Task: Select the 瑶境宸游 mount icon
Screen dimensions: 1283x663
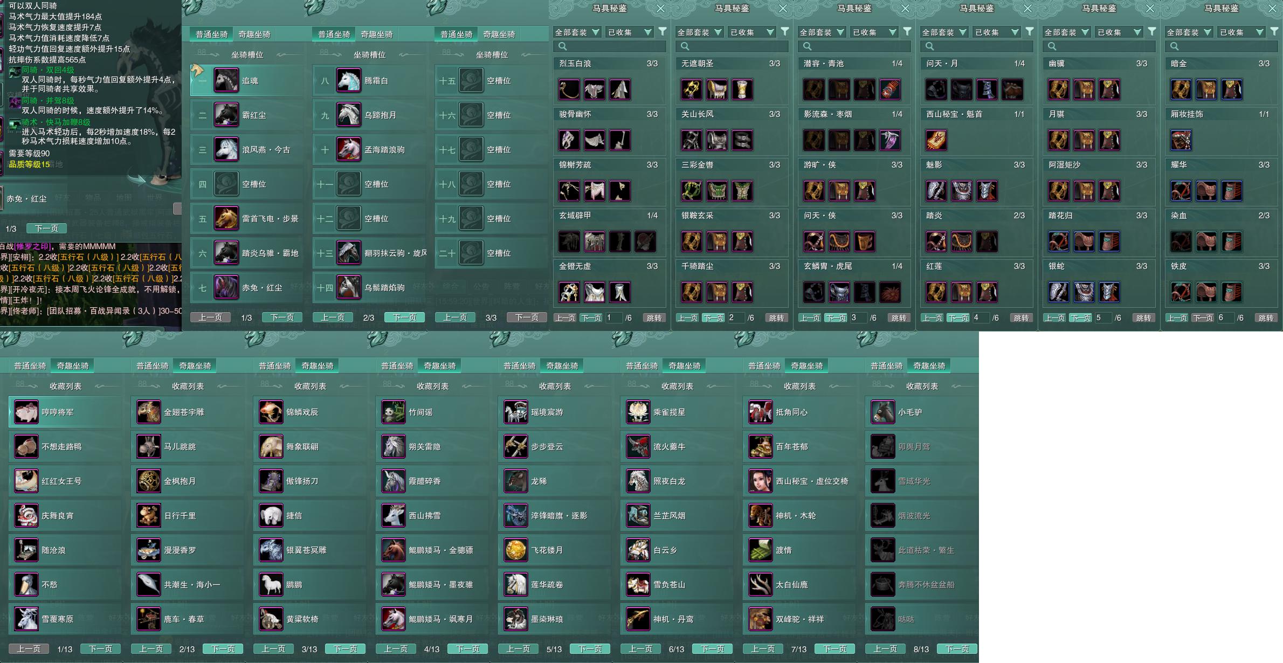Action: click(516, 412)
